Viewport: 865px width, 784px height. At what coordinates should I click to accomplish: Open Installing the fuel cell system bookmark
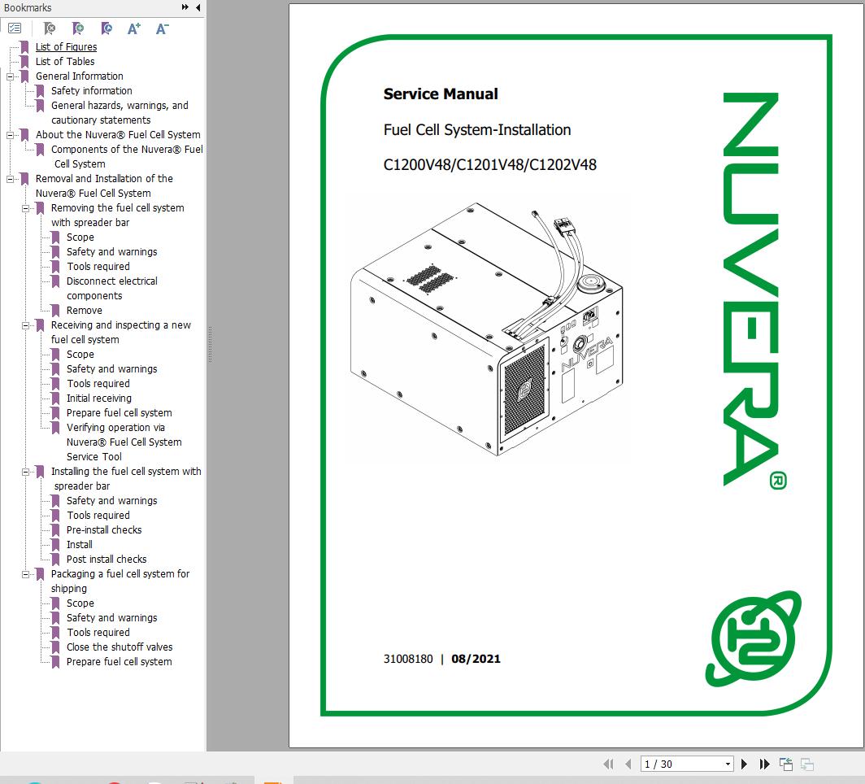tap(126, 478)
